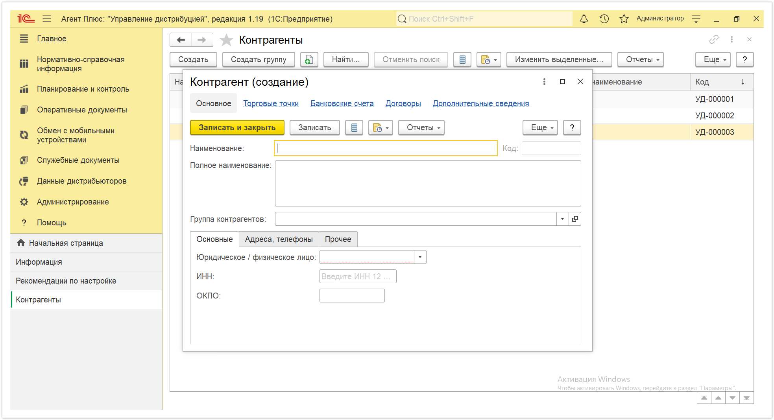The width and height of the screenshot is (774, 420).
Task: Close the Контрагент (создание) dialog
Action: coord(580,81)
